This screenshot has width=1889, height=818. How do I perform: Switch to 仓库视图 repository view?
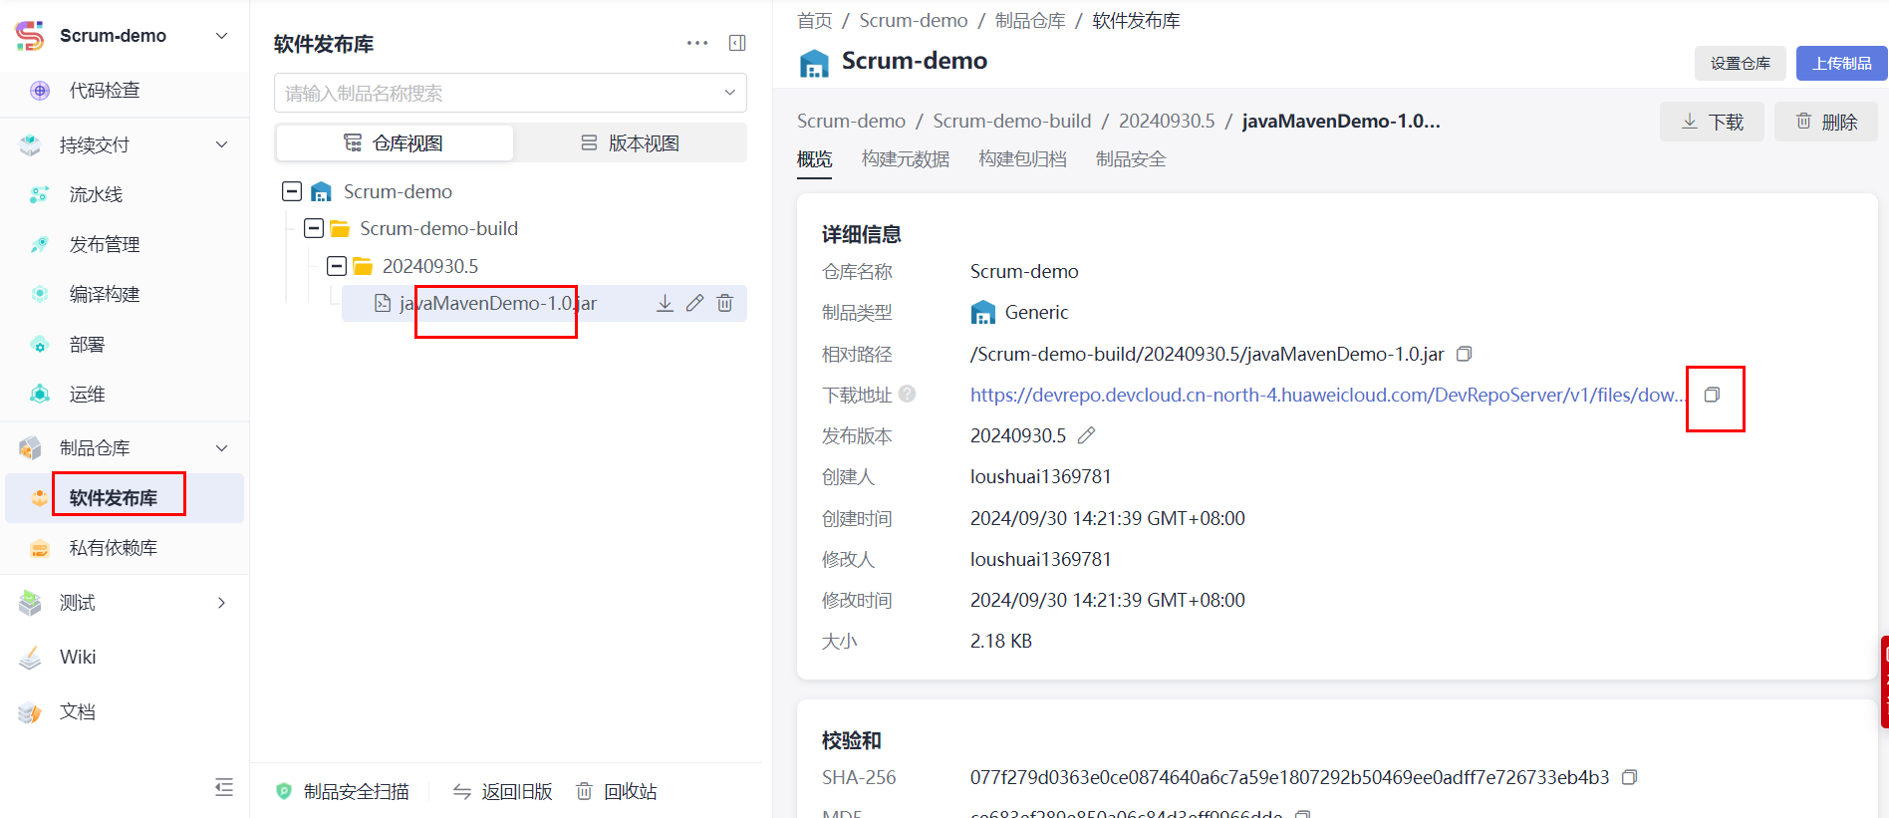pos(395,142)
